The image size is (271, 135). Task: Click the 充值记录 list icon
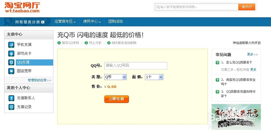[11, 107]
